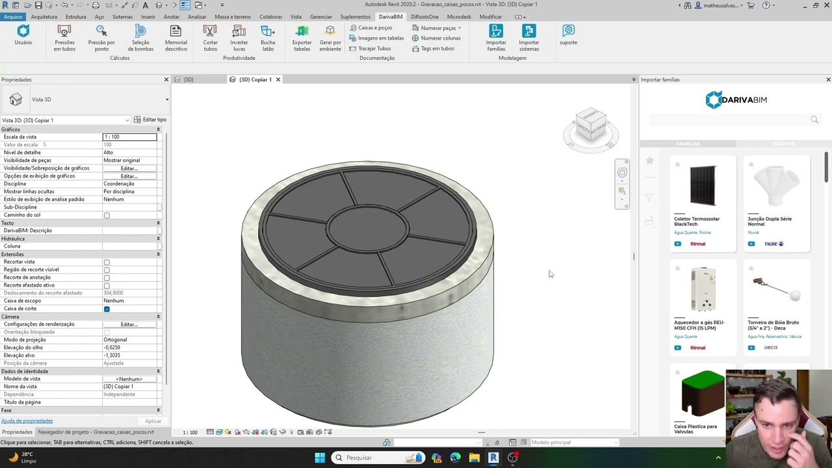Viewport: 832px width, 468px height.
Task: Switch to the GRUPOS tab in Importar famílias
Action: [x=784, y=144]
